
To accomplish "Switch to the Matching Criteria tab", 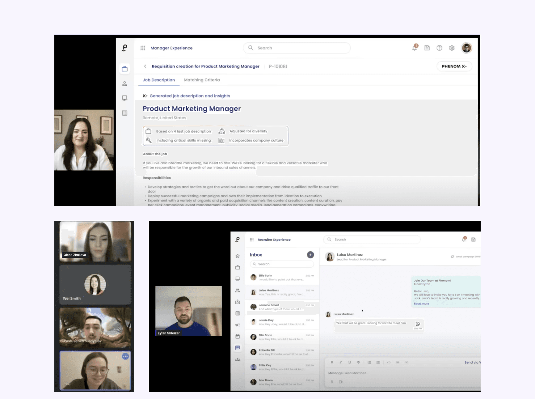I will pos(202,80).
